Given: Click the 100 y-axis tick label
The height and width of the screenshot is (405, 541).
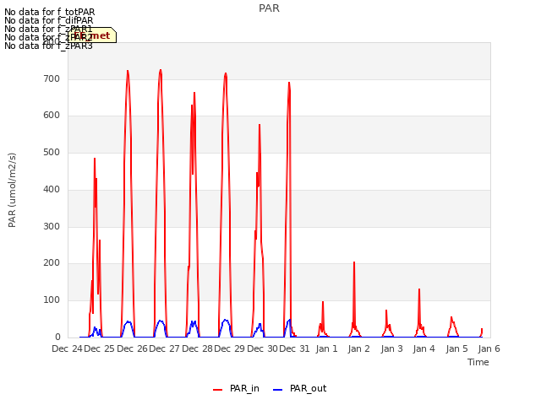Looking at the screenshot, I should [52, 300].
